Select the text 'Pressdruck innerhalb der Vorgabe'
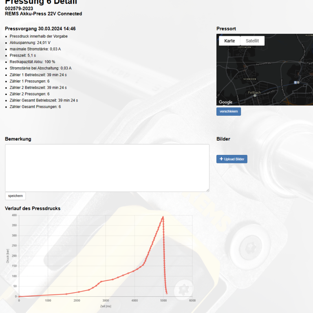 point(39,36)
